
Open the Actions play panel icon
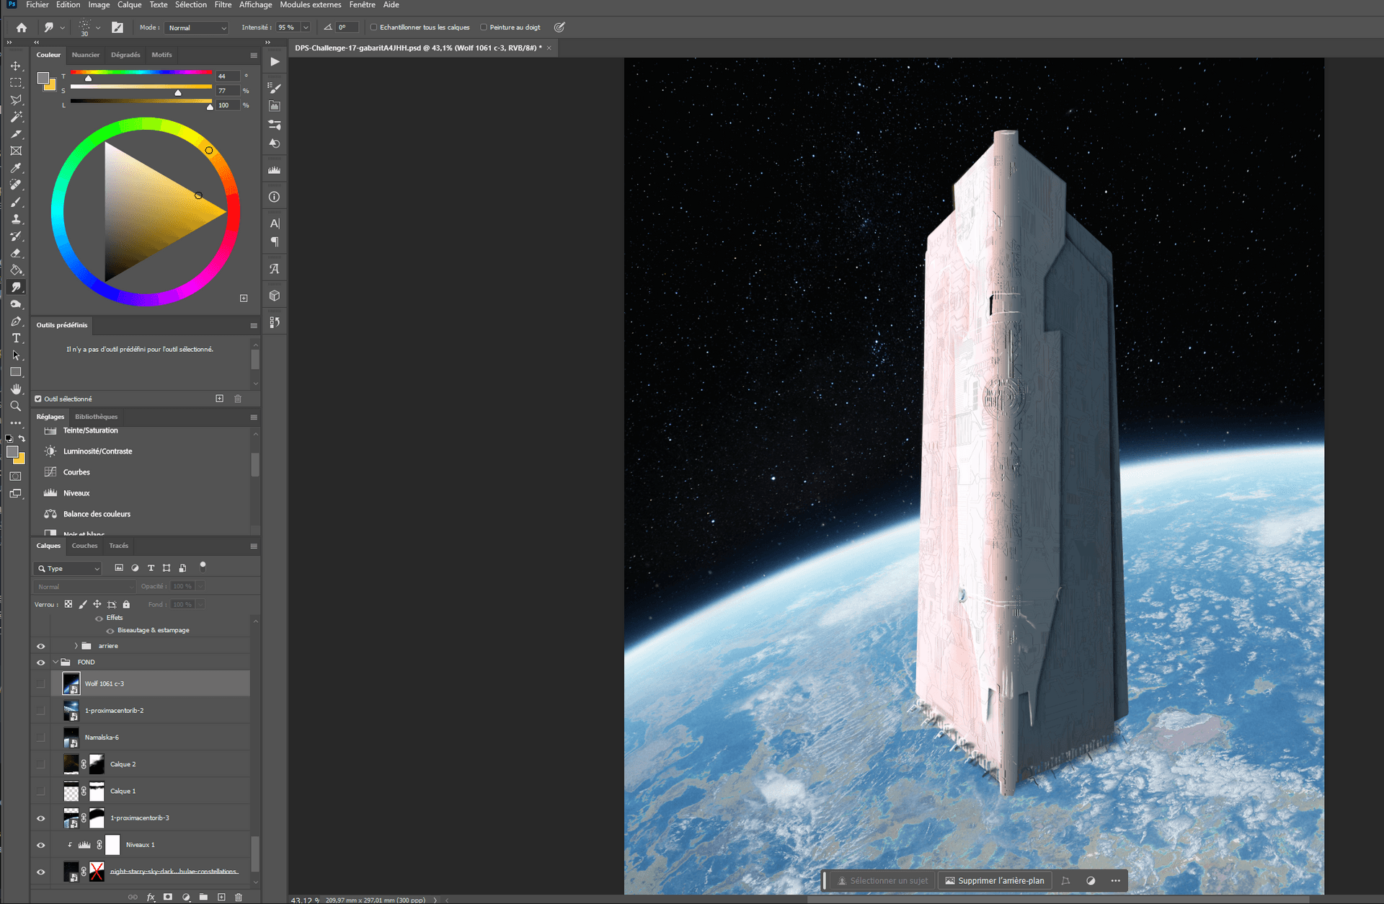tap(275, 62)
